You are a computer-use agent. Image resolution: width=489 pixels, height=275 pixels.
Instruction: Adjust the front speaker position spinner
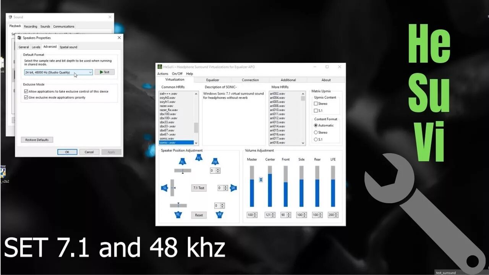click(215, 171)
